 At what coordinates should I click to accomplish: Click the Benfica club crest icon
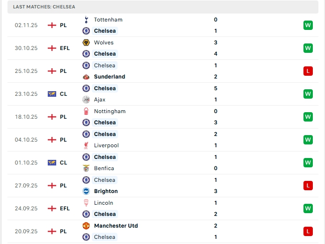click(86, 168)
